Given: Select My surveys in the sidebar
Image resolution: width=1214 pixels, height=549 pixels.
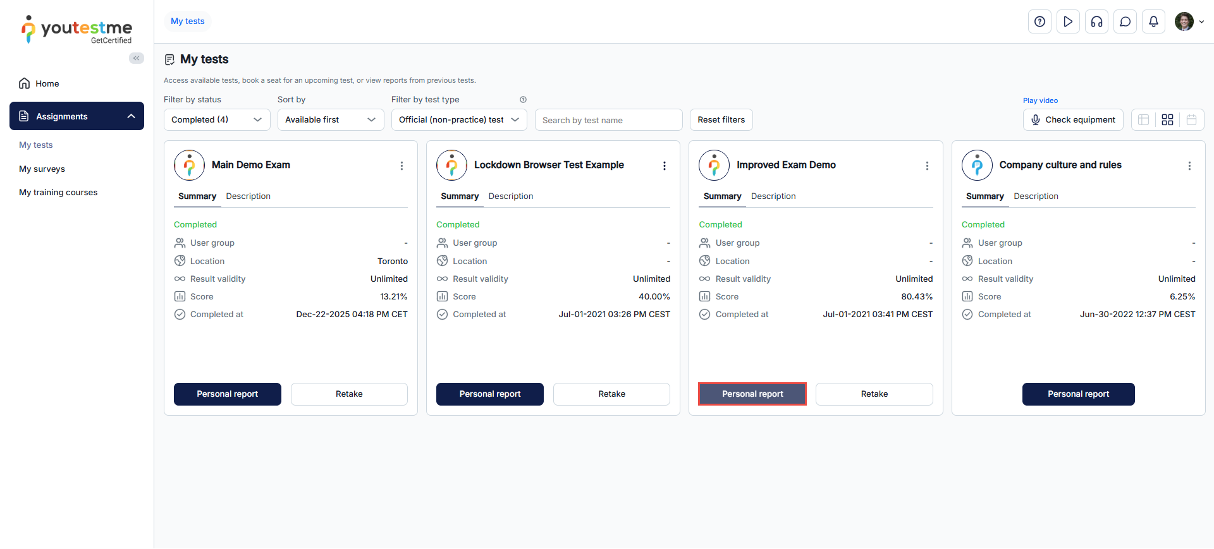Looking at the screenshot, I should point(42,169).
